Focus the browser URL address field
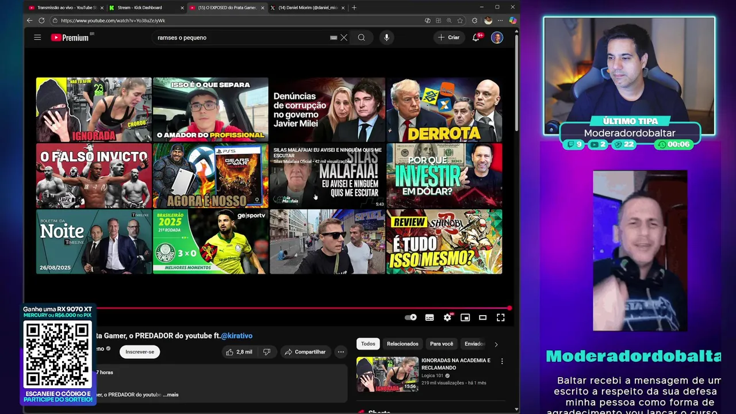 pyautogui.click(x=236, y=20)
